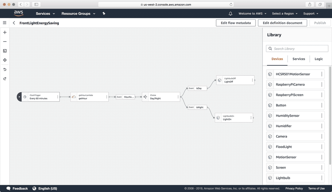Zoom out with the minus icon
332x192 pixels.
5,42
